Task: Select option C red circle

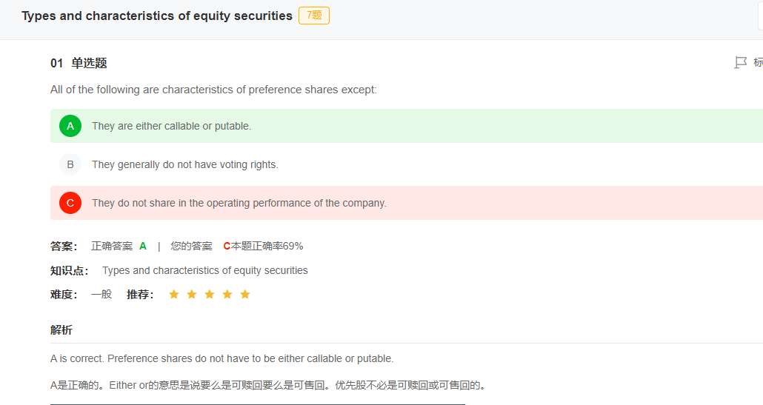Action: pos(70,203)
